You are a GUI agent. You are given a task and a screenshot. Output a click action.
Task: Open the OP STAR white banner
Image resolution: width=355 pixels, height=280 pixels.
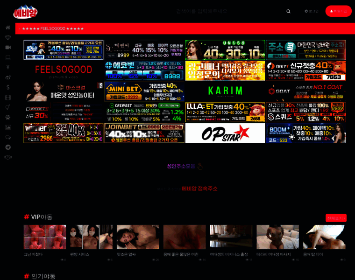point(225,133)
